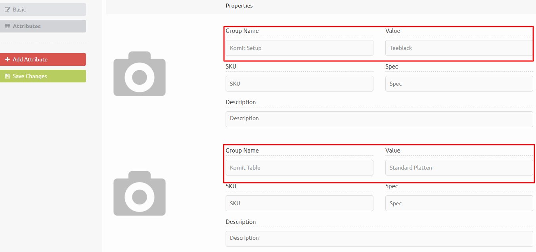Image resolution: width=536 pixels, height=252 pixels.
Task: Click the Spec field of the Kornit Setup attribute
Action: pos(459,84)
